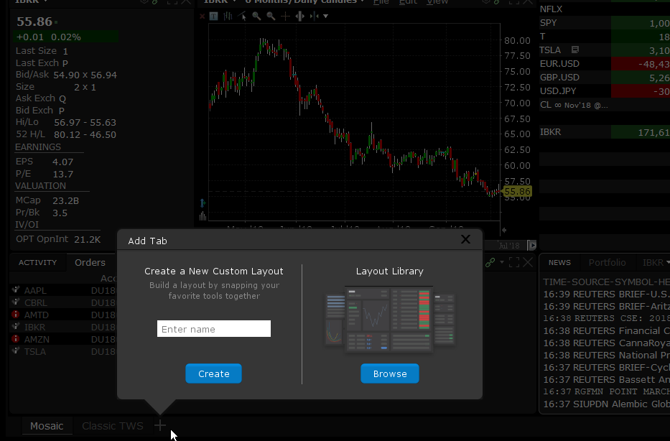Open the REUTERS Bassett news headline
Image resolution: width=670 pixels, height=441 pixels.
(x=606, y=379)
